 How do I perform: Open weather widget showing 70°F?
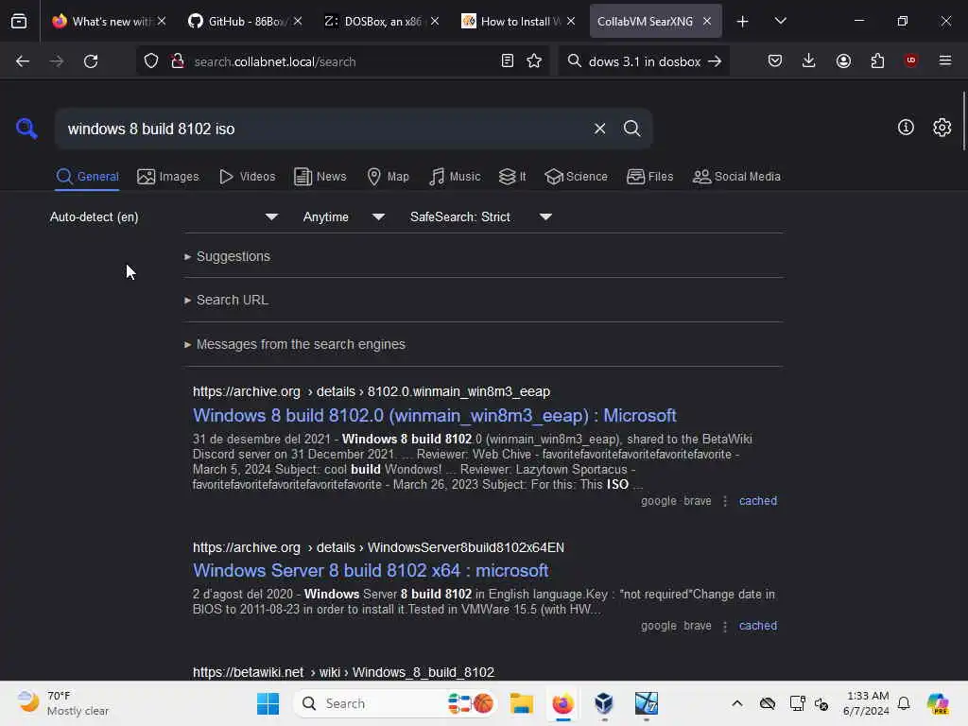pos(63,703)
